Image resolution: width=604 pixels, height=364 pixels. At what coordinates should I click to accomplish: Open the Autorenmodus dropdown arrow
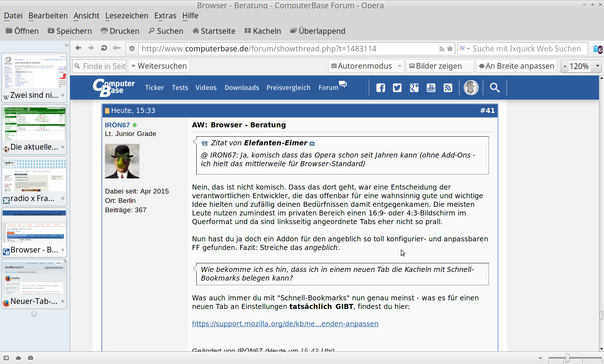(399, 66)
